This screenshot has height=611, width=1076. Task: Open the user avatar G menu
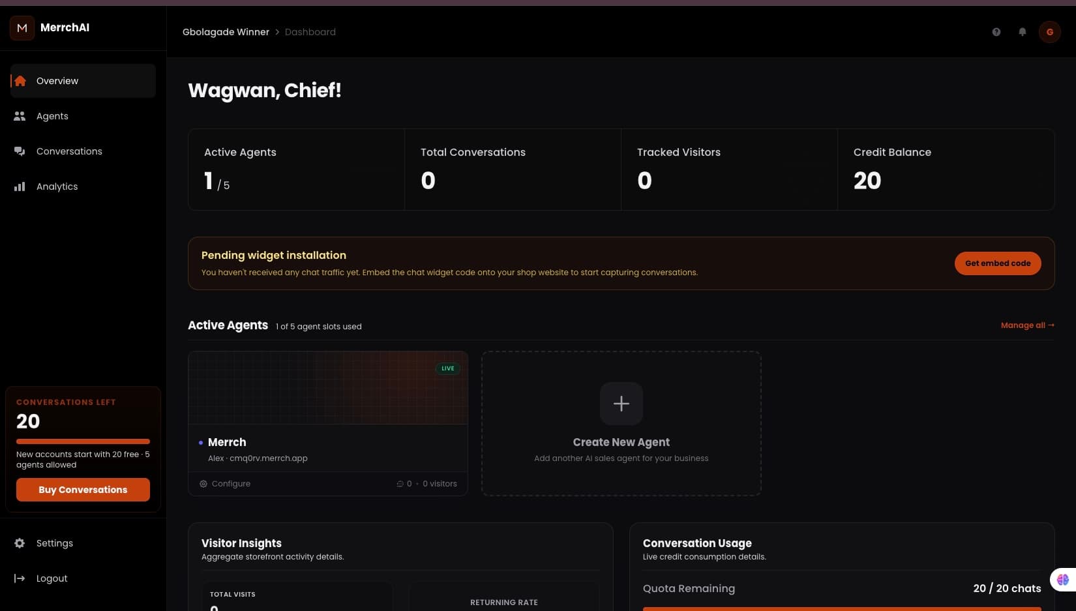(1050, 32)
